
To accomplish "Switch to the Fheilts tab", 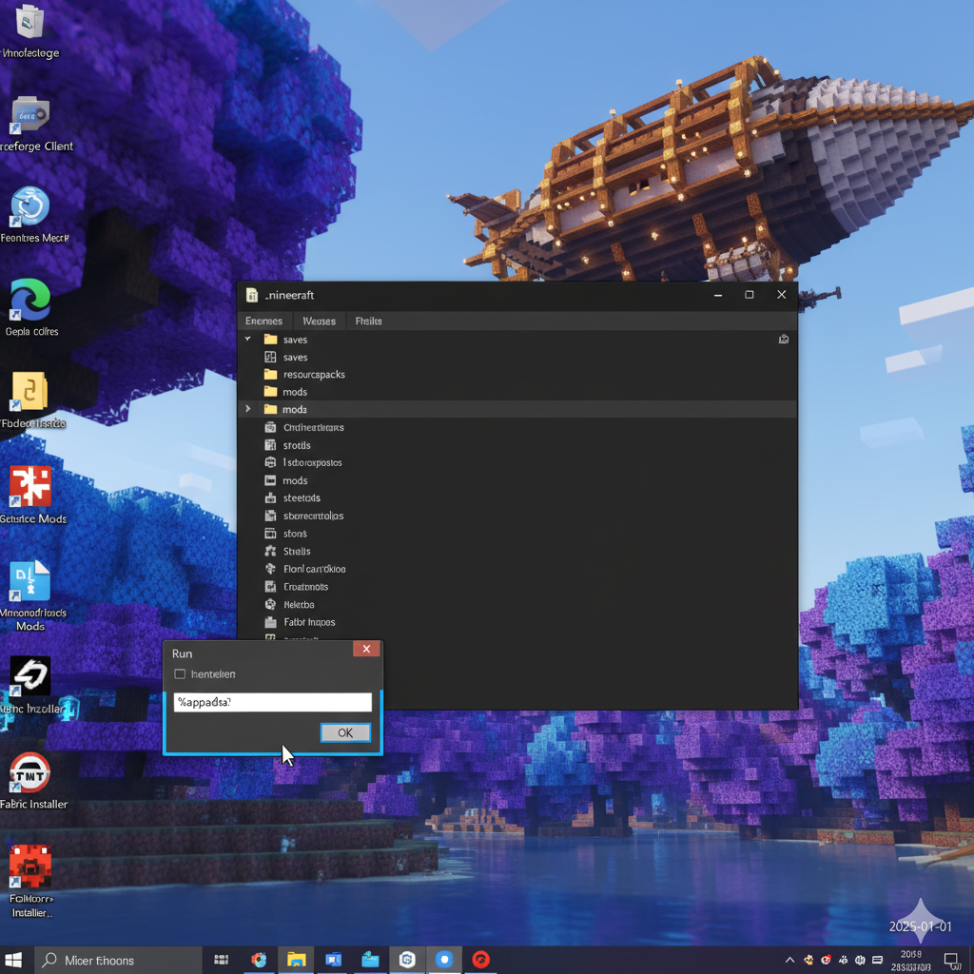I will point(368,321).
